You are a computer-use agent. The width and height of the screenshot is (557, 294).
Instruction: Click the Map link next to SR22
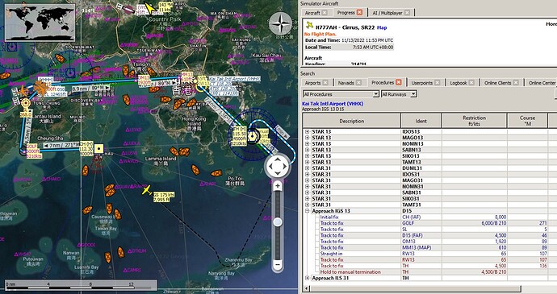click(382, 27)
